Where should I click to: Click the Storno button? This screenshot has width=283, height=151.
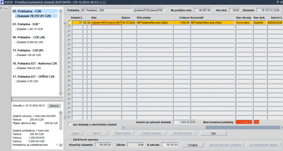tap(97, 133)
